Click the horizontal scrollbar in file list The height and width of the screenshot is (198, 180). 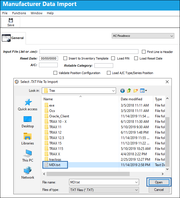point(88,174)
